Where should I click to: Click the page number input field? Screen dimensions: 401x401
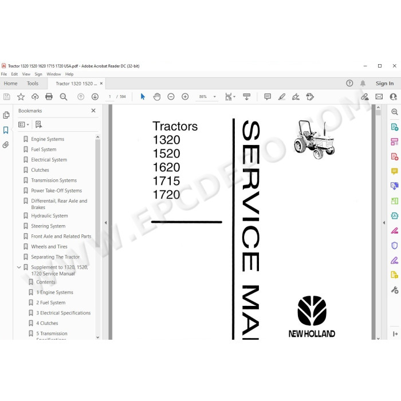110,97
